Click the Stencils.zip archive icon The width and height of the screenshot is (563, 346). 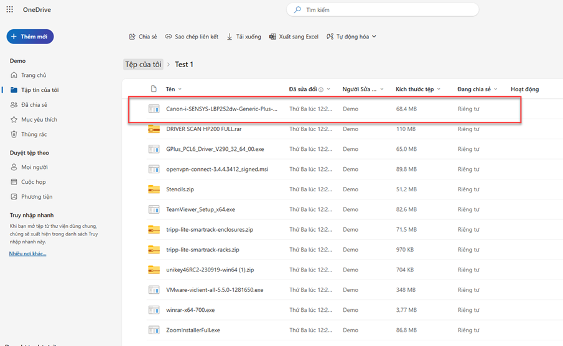(154, 189)
